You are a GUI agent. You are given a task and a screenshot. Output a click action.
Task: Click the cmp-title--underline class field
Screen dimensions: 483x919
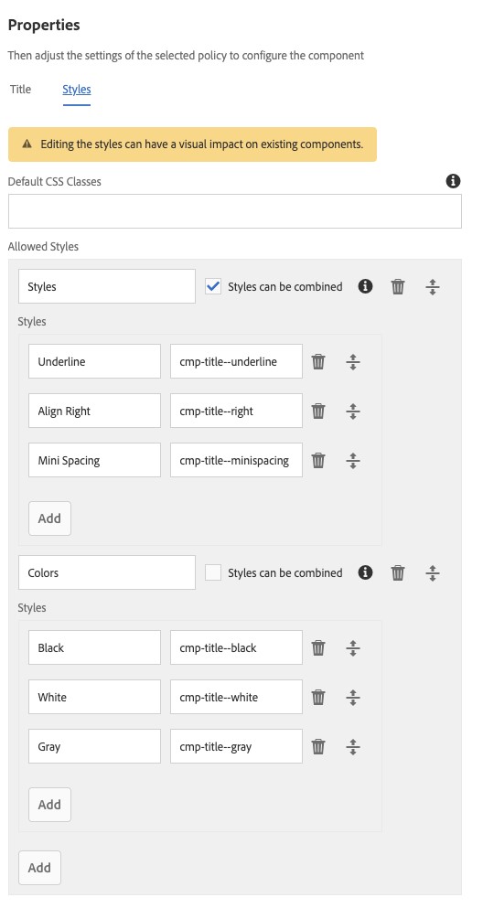pyautogui.click(x=236, y=361)
